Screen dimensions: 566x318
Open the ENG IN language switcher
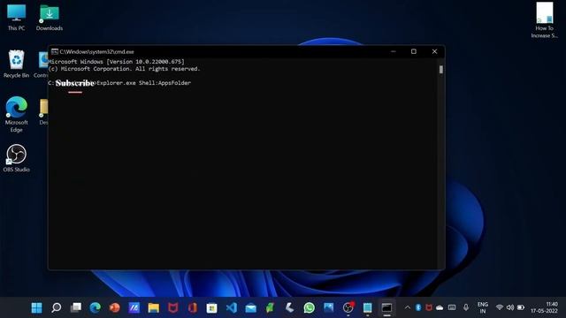point(483,307)
